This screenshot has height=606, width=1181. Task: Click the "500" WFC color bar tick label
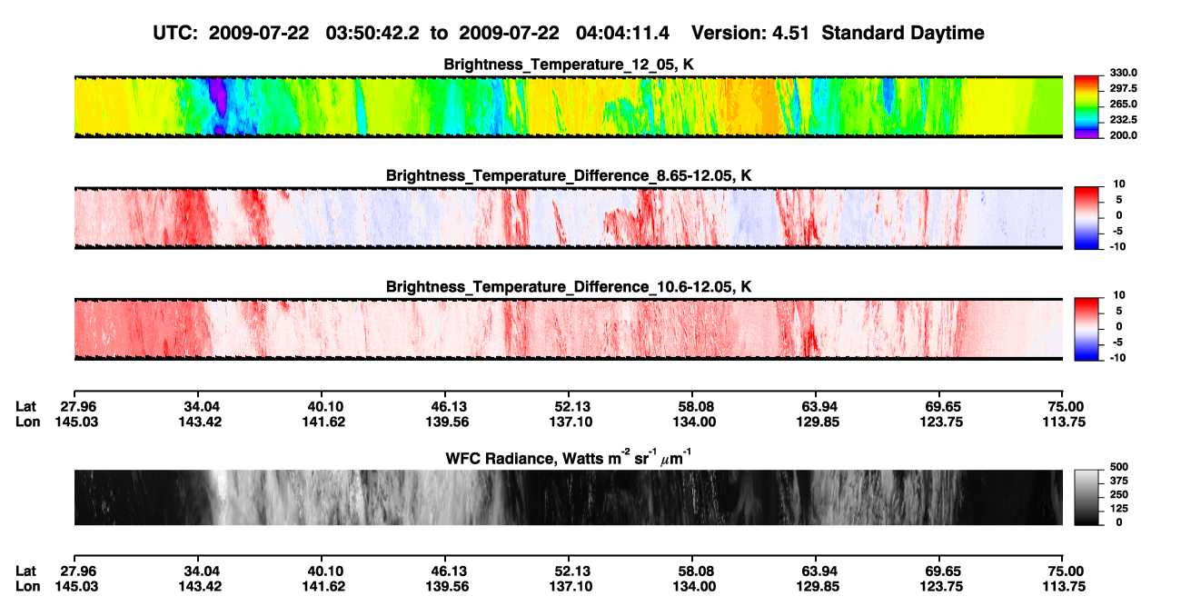(x=1118, y=469)
